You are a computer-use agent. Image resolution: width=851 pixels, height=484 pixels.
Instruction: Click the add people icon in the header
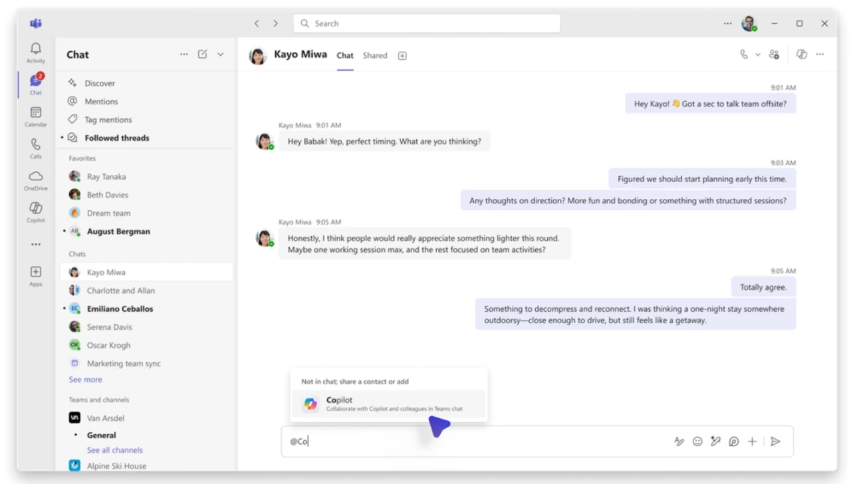click(774, 54)
